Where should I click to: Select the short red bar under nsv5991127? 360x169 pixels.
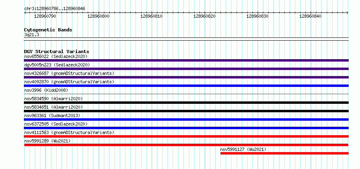pos(284,153)
